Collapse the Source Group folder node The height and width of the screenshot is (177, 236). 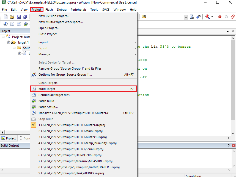(14, 48)
